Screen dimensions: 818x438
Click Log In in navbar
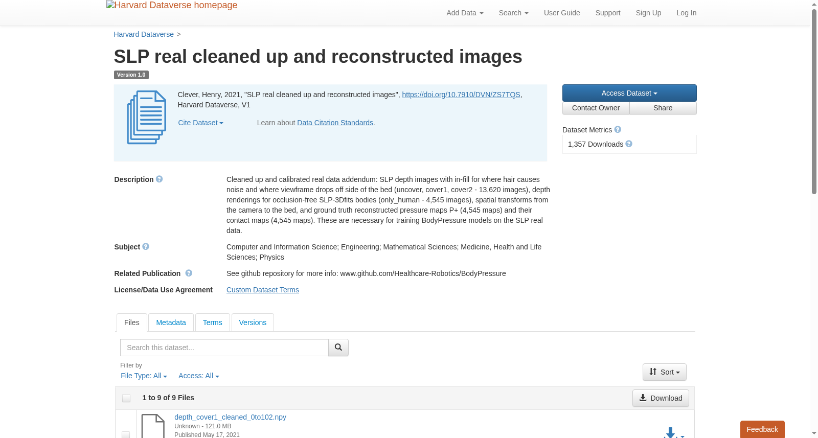(687, 13)
